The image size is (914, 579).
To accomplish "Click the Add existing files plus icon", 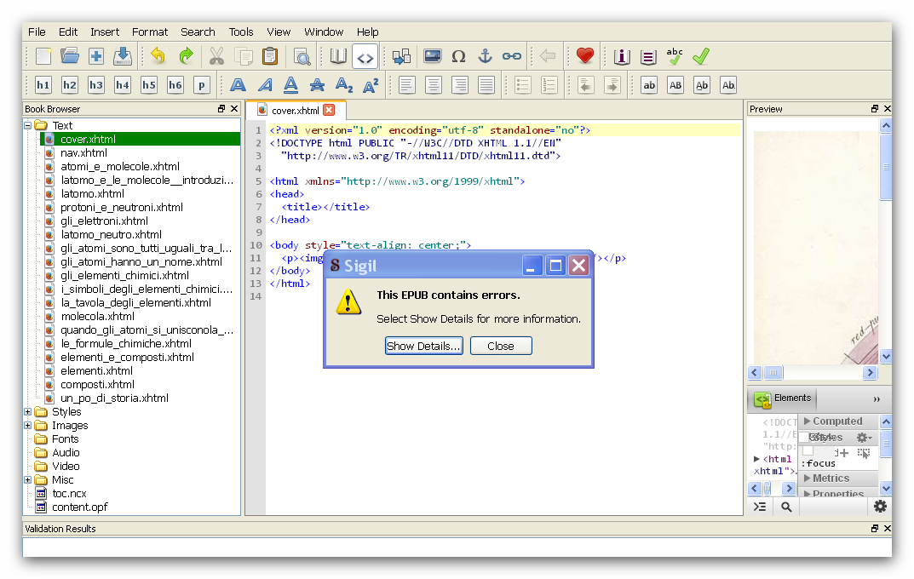I will tap(96, 56).
